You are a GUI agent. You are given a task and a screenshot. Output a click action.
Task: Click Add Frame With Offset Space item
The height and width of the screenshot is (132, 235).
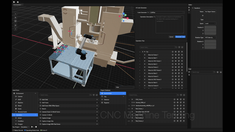point(51,106)
